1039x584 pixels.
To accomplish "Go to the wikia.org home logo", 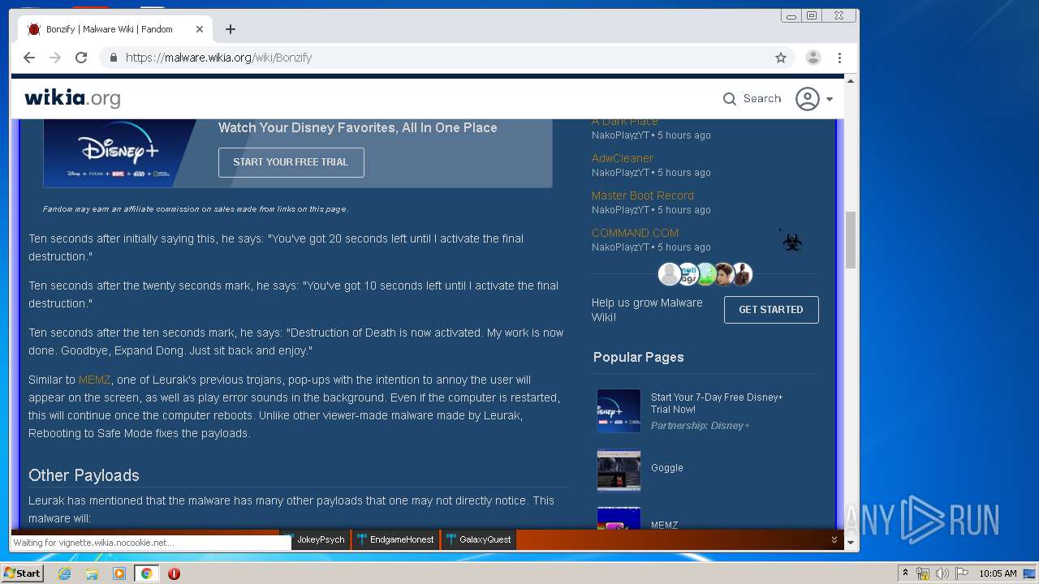I will pos(72,98).
